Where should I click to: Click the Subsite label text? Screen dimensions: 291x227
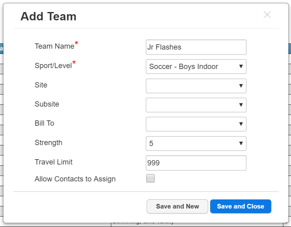47,104
